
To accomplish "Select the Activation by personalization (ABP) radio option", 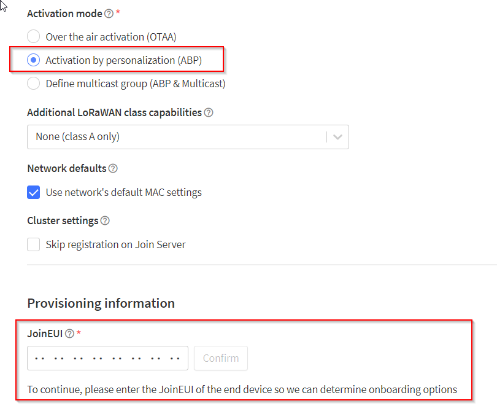I will click(34, 60).
